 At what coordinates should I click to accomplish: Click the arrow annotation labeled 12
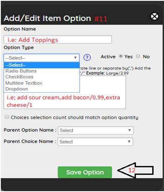pos(135,170)
